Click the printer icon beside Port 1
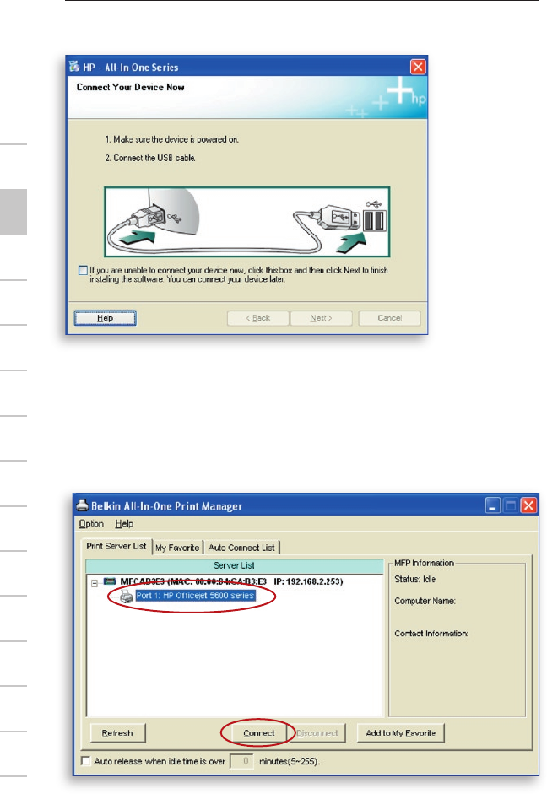The height and width of the screenshot is (794, 547). [x=127, y=597]
